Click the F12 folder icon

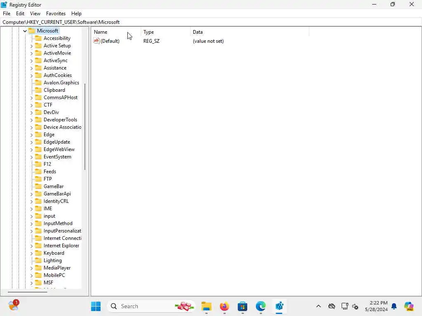(38, 164)
